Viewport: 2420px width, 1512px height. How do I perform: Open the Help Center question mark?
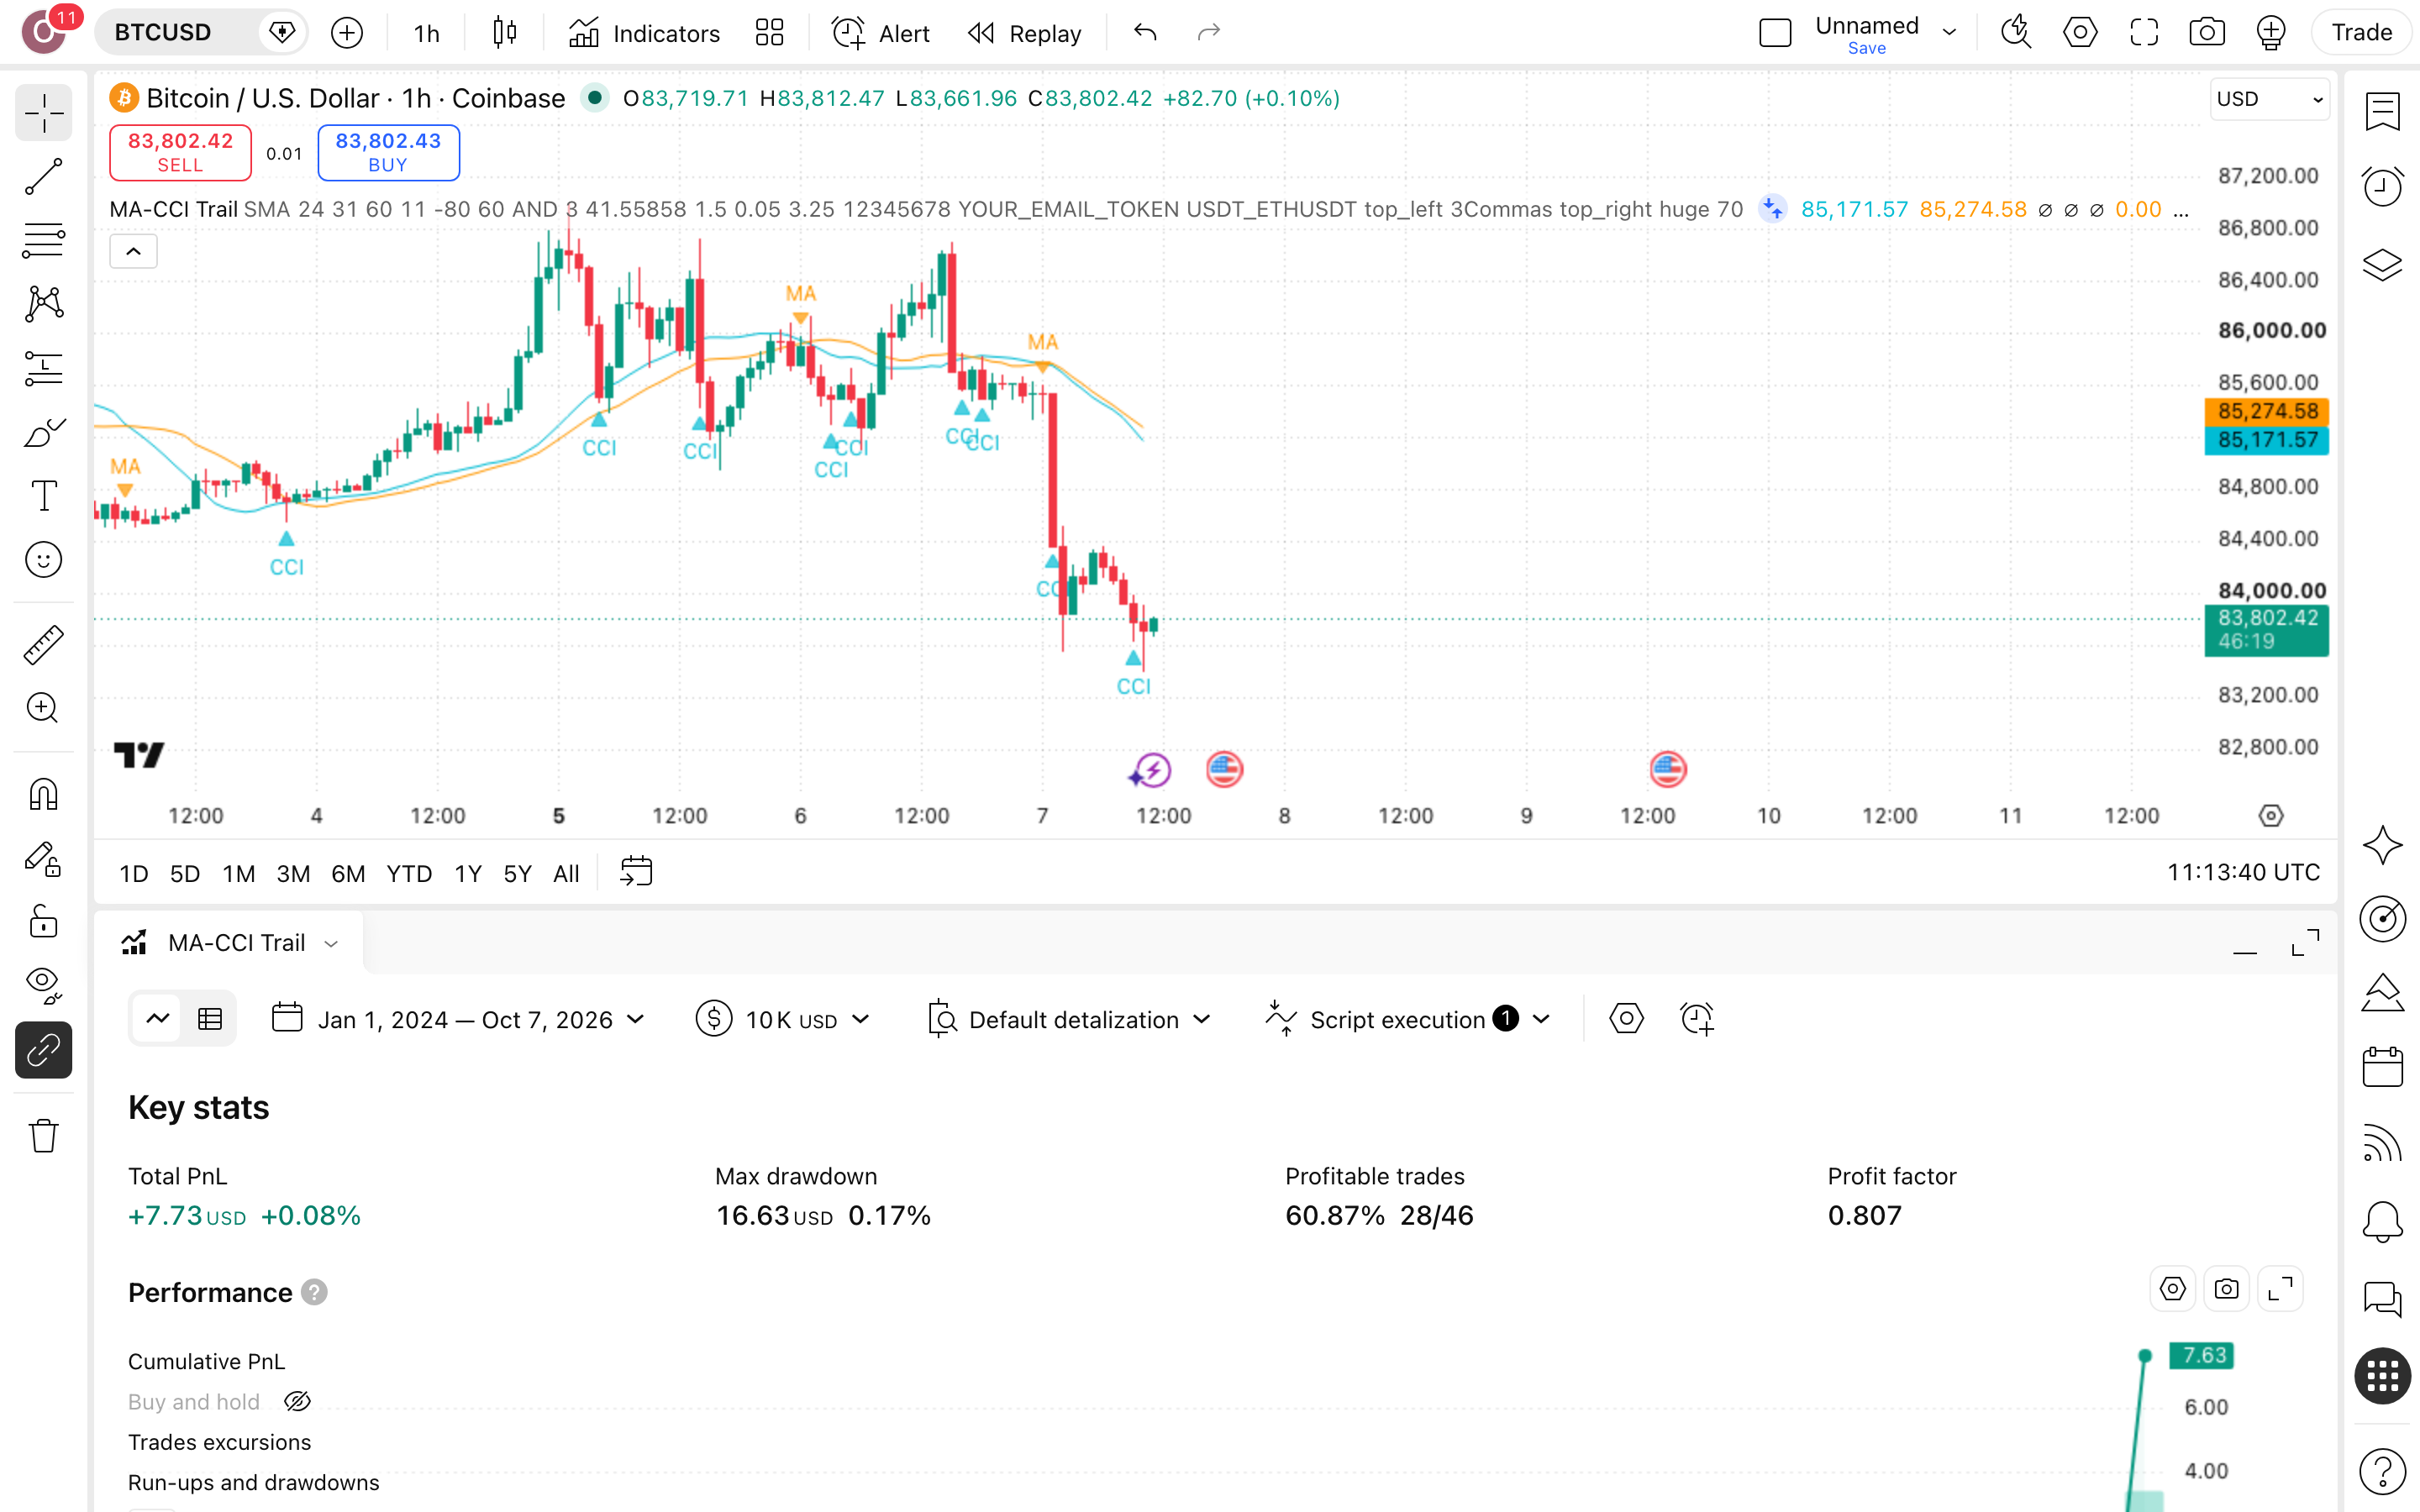tap(2382, 1471)
